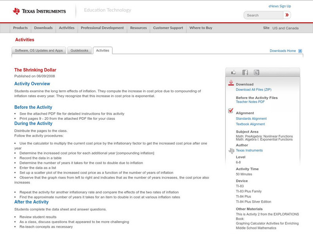Go to Downloads Home link
Viewport: 313px width, 234px height.
point(282,51)
